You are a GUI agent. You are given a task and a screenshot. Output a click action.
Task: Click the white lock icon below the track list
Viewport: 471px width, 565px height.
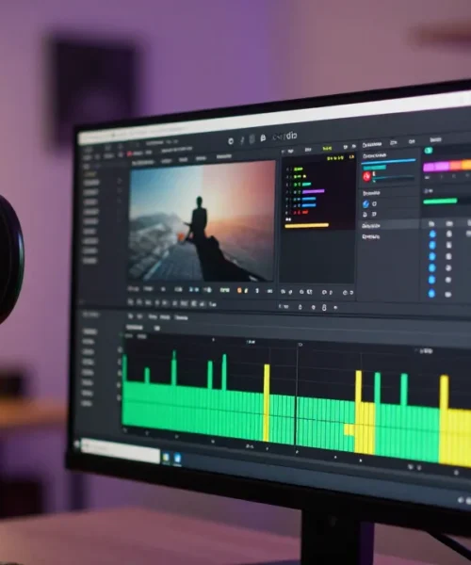point(324,307)
